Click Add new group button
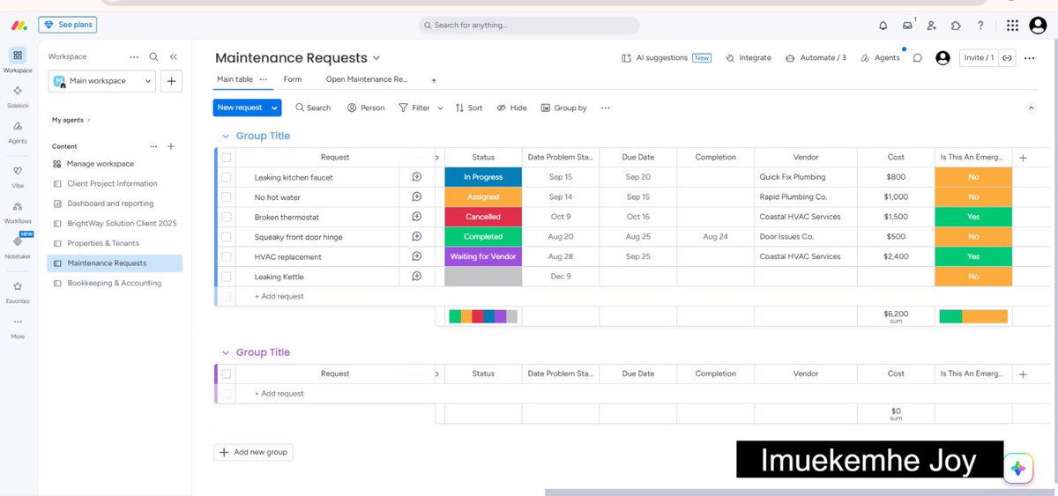This screenshot has height=496, width=1058. 254,452
